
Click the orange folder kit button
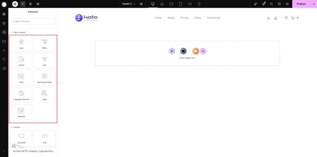point(196,51)
